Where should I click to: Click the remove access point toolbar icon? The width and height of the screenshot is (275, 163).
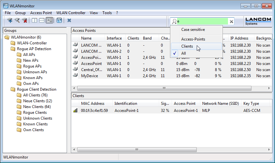coord(24,21)
